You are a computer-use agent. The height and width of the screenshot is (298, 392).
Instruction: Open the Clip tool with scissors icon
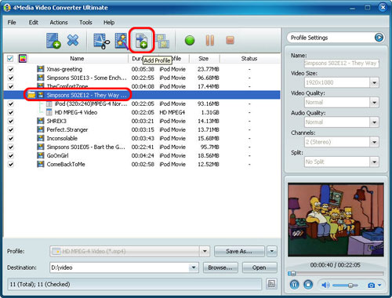tap(101, 41)
